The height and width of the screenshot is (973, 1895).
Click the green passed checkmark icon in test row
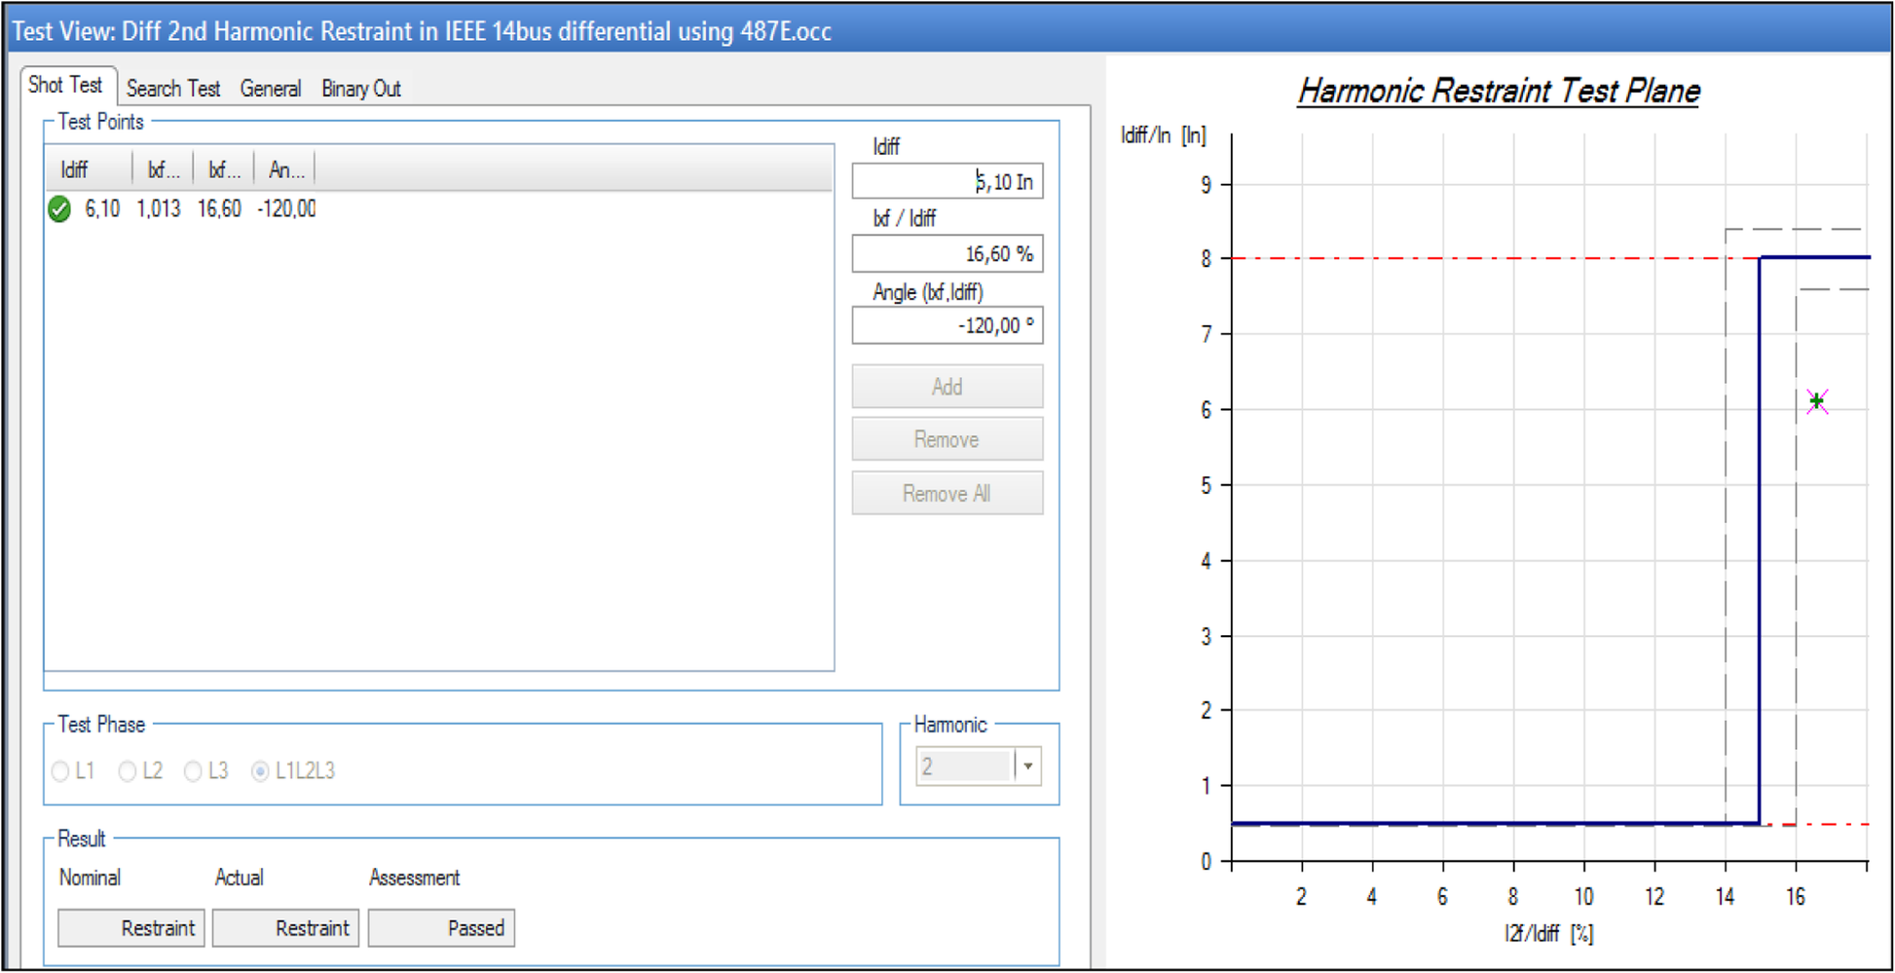point(59,209)
